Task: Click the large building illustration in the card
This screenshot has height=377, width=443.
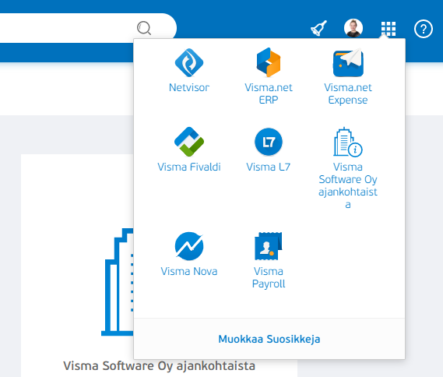Action: [x=118, y=282]
